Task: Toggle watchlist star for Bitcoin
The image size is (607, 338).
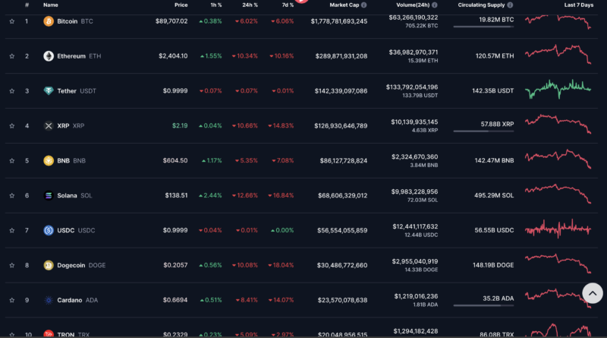Action: (x=12, y=21)
